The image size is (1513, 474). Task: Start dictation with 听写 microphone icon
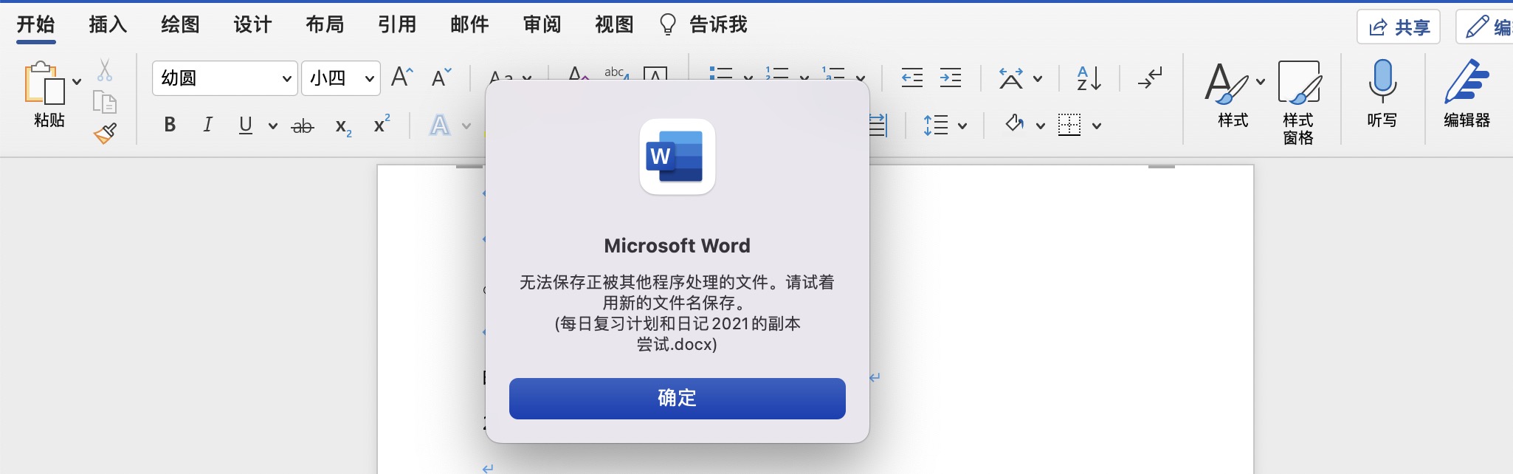[x=1382, y=83]
